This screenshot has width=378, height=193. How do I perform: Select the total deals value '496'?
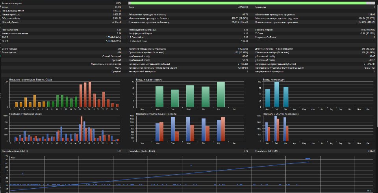[119, 52]
